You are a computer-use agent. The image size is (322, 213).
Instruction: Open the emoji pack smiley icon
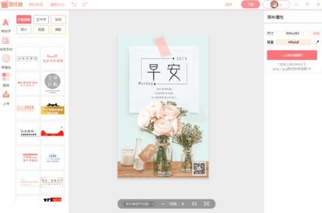[6, 58]
